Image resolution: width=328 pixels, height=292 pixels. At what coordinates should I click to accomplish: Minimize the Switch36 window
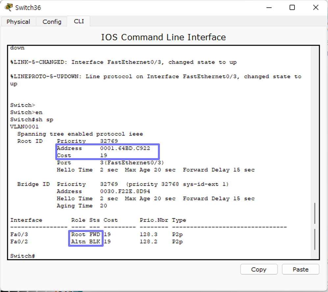pos(269,8)
